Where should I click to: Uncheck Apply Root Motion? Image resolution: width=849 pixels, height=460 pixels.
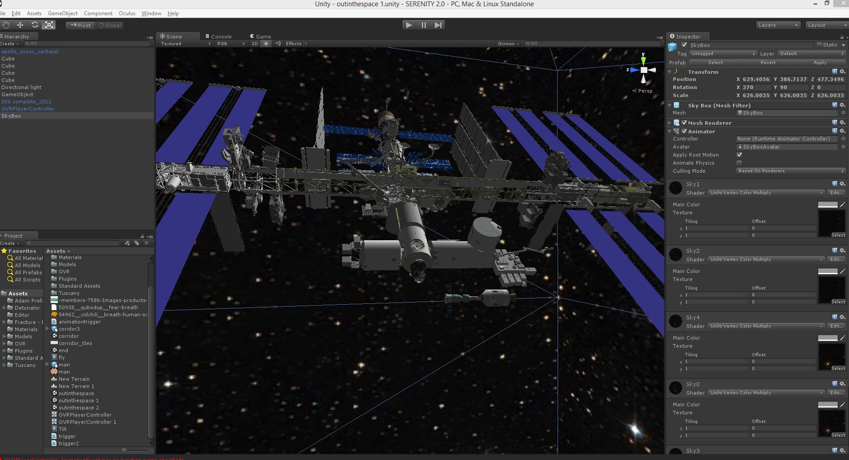739,155
